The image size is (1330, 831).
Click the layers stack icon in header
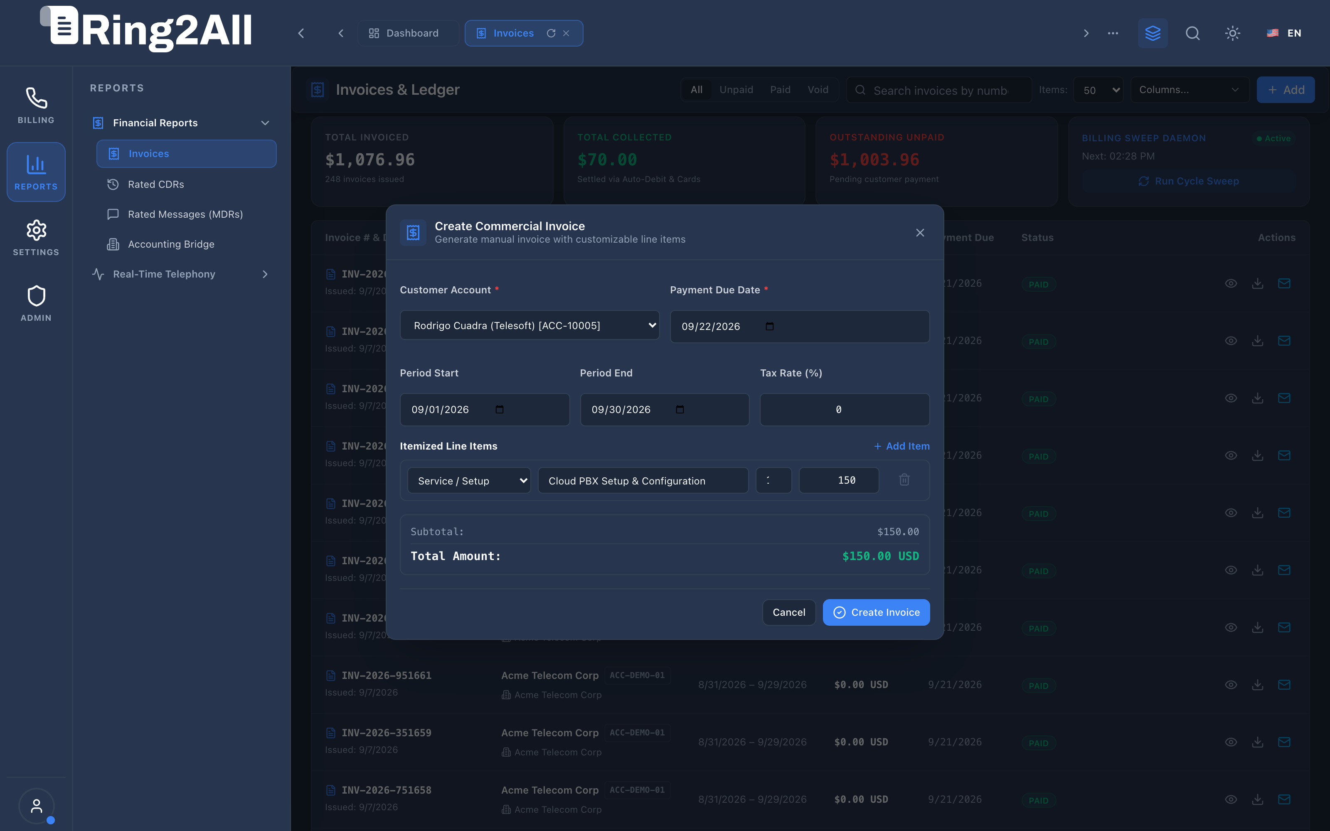click(x=1153, y=33)
